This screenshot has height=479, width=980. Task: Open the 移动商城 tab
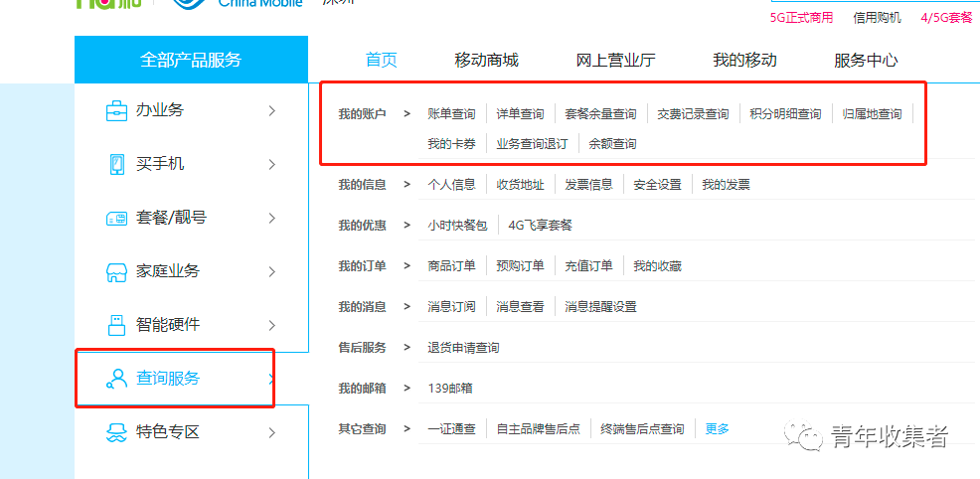point(487,61)
